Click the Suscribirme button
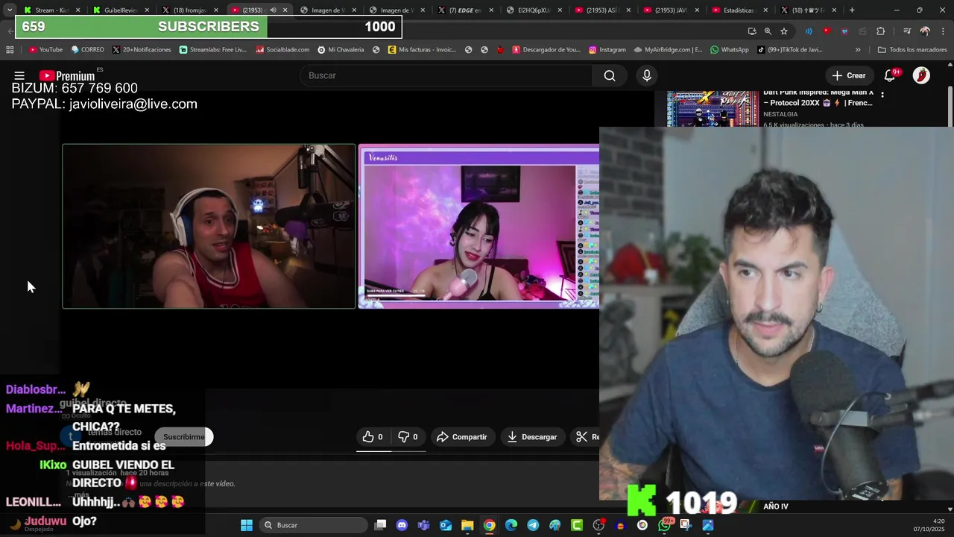 (x=184, y=437)
